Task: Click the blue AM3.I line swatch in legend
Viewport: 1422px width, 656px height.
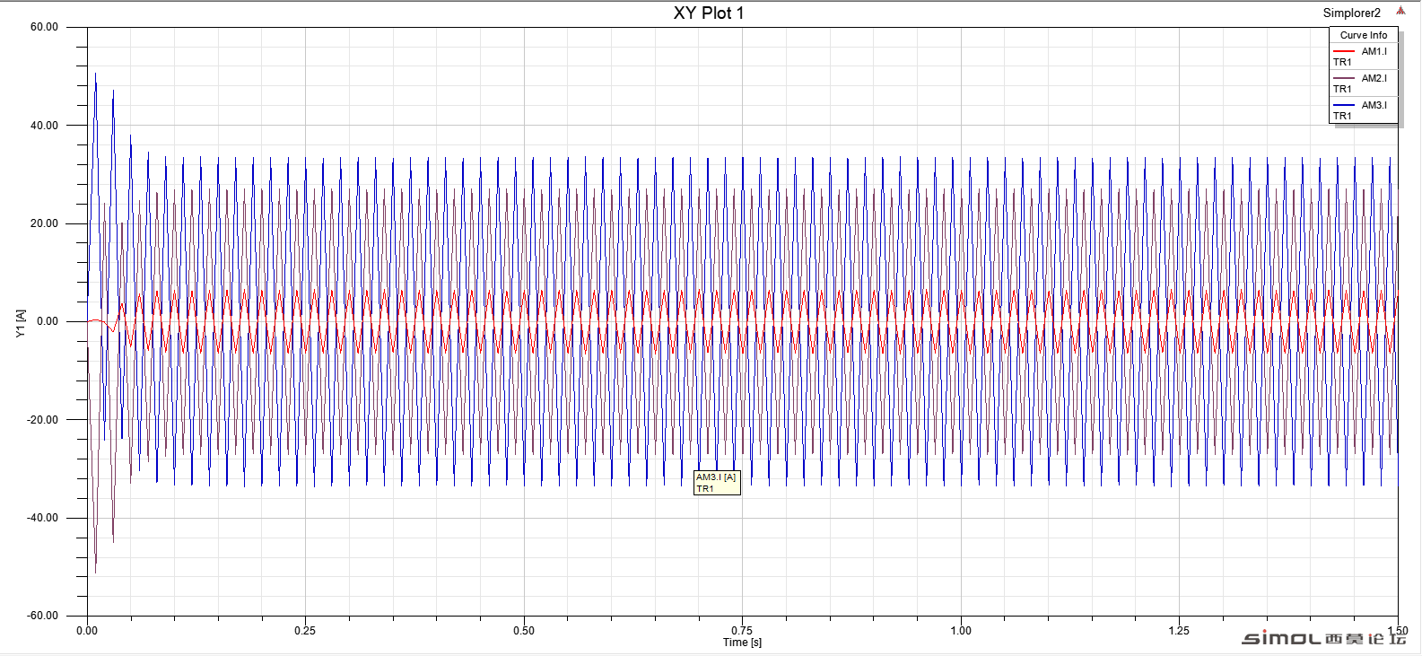Action: [1343, 106]
